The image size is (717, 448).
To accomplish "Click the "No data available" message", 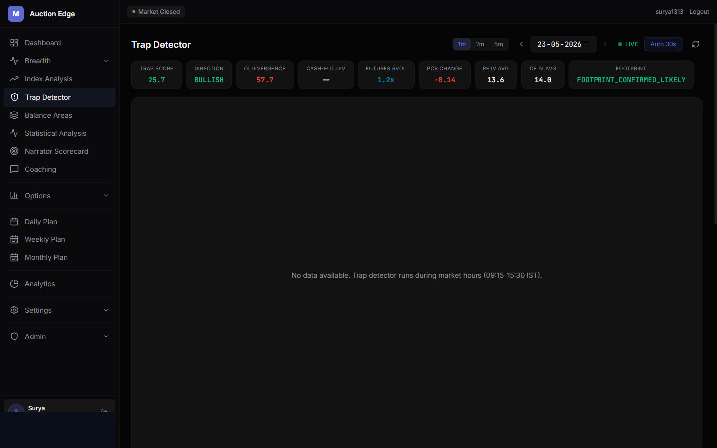I will tap(417, 275).
